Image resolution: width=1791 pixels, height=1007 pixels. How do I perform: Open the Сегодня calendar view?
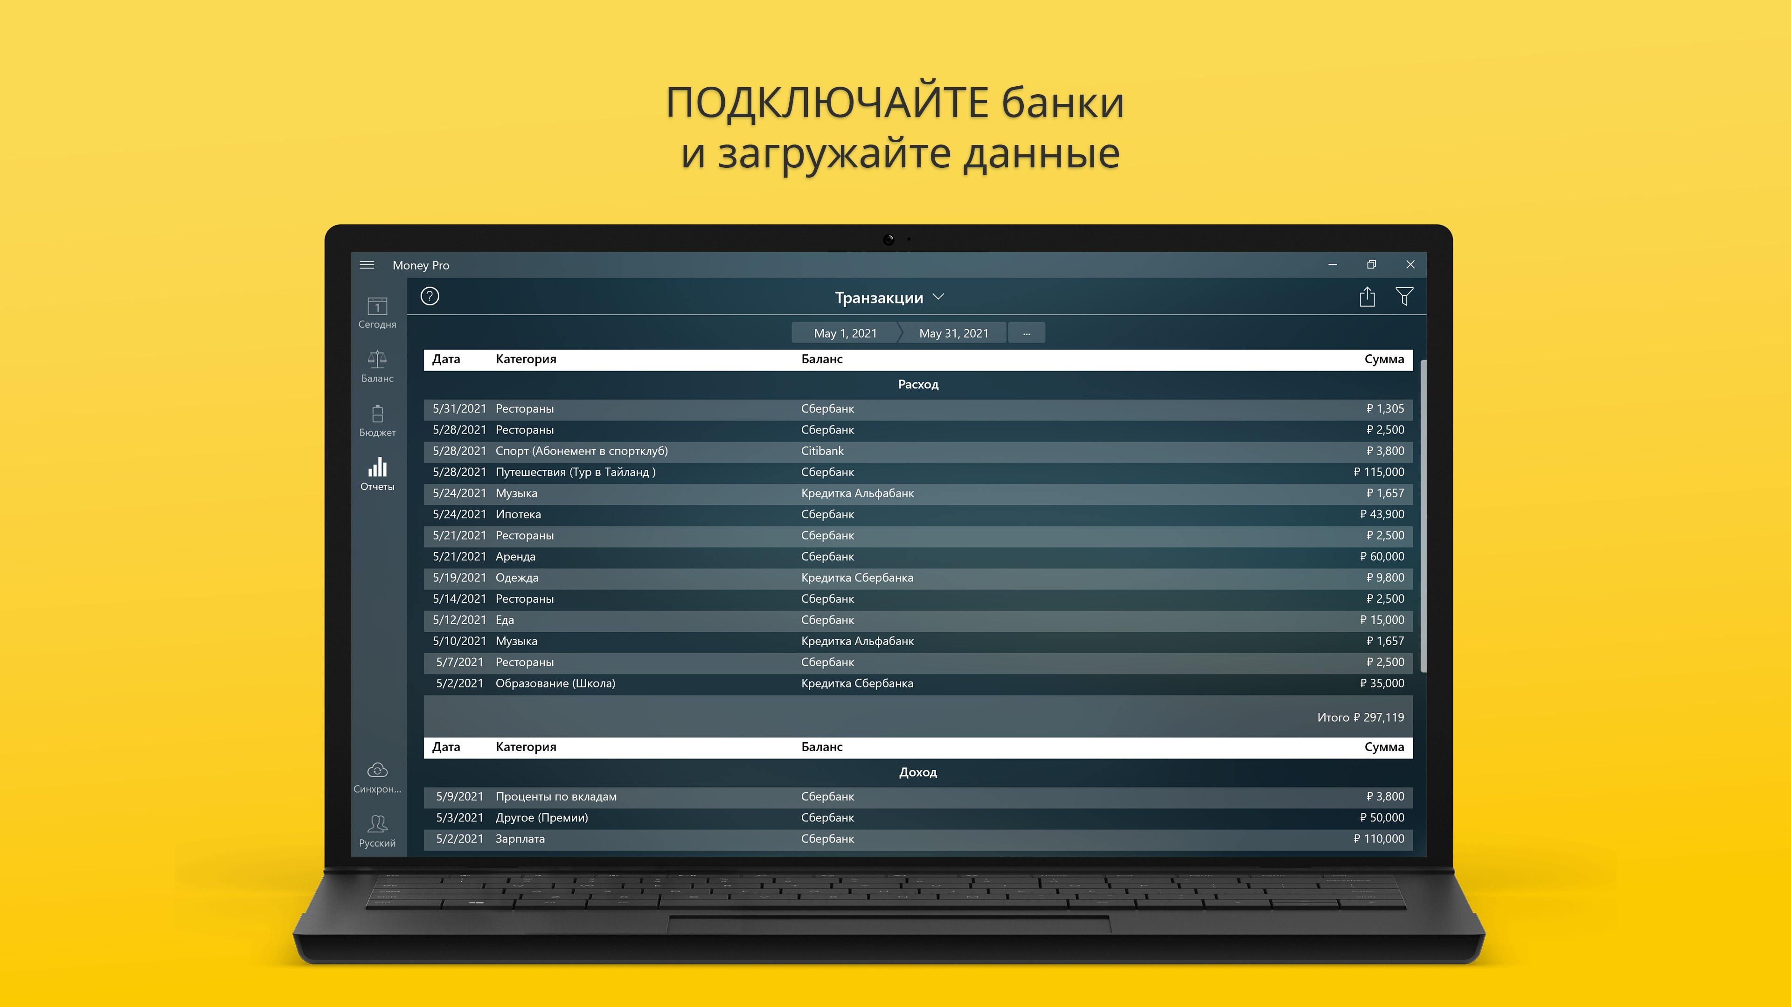pyautogui.click(x=377, y=313)
